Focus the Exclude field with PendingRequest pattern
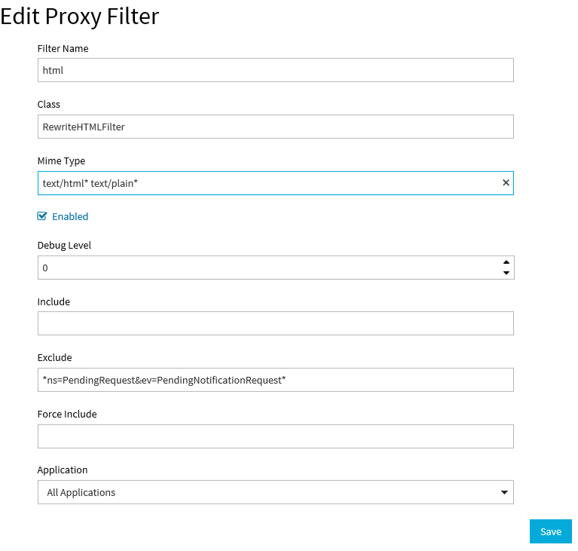 pos(275,380)
